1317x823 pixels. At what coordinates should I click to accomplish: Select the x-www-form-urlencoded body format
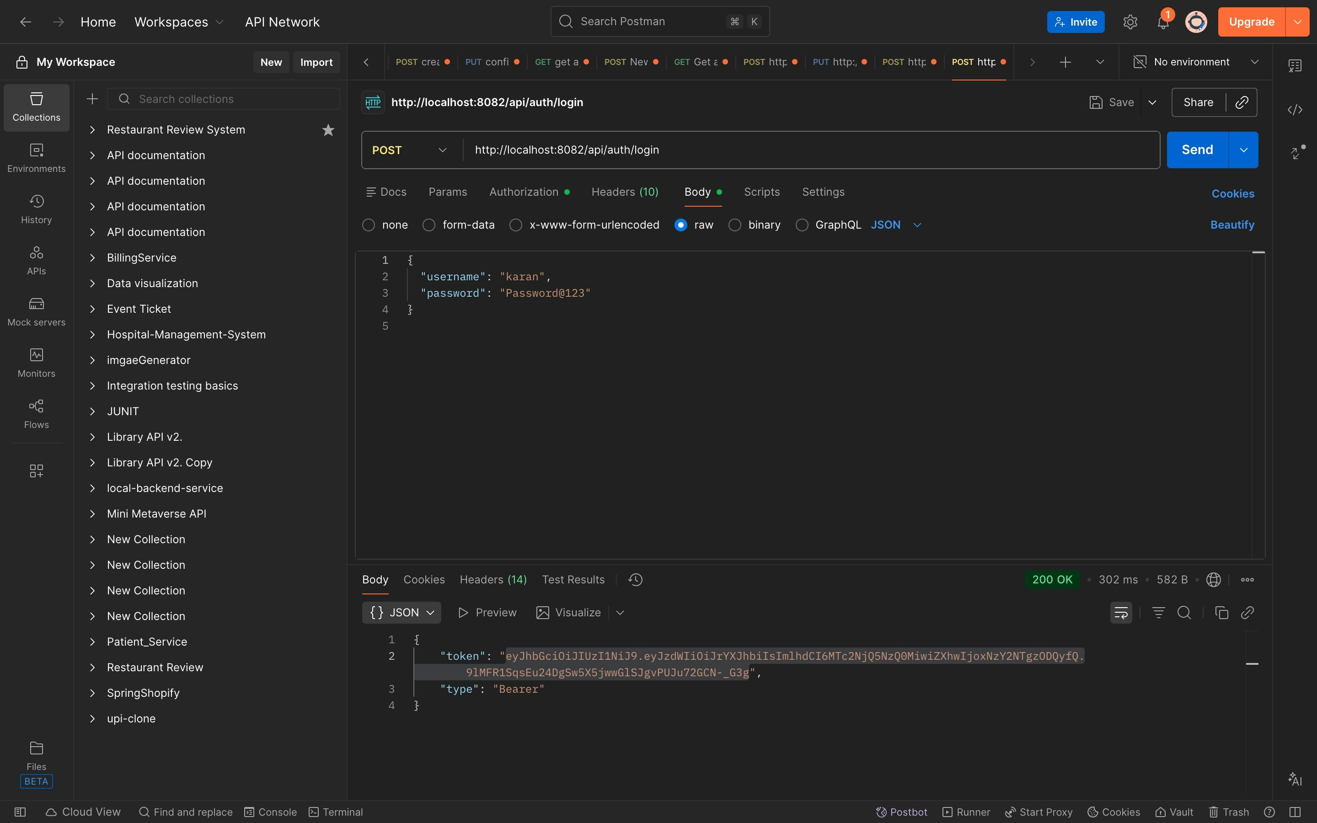point(515,225)
